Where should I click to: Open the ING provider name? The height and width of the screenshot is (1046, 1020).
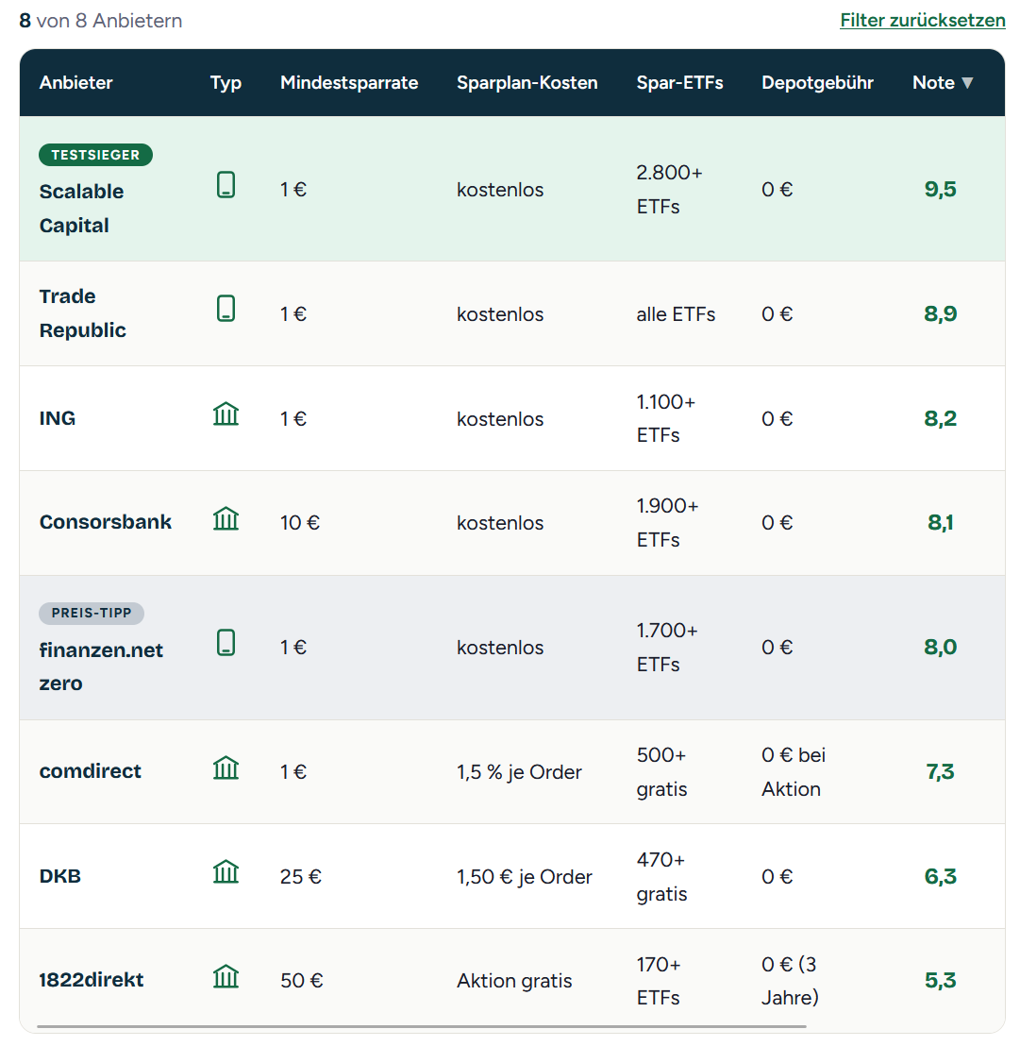coord(58,418)
